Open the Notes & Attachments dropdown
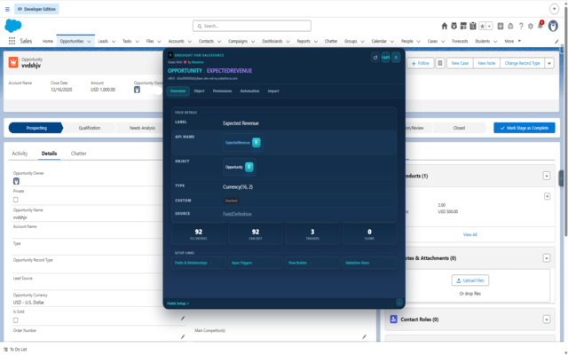 tap(547, 258)
